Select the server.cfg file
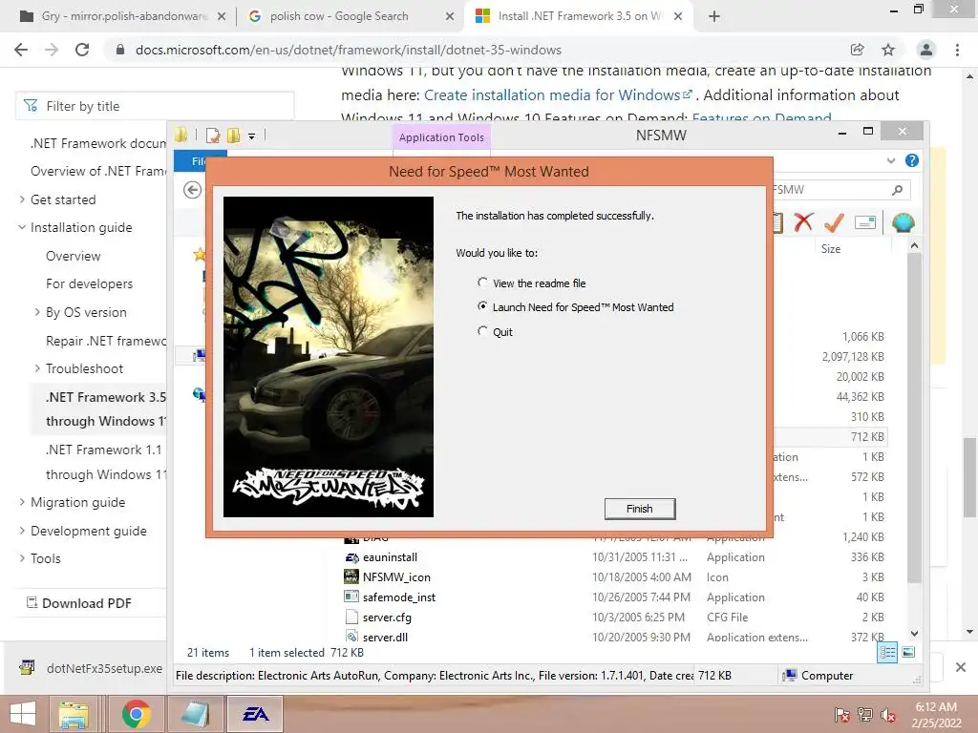 (387, 618)
